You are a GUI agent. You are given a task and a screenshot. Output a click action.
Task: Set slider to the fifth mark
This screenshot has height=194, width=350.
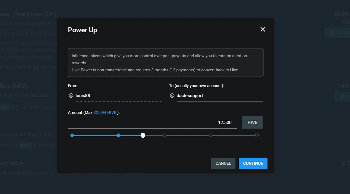coord(211,135)
